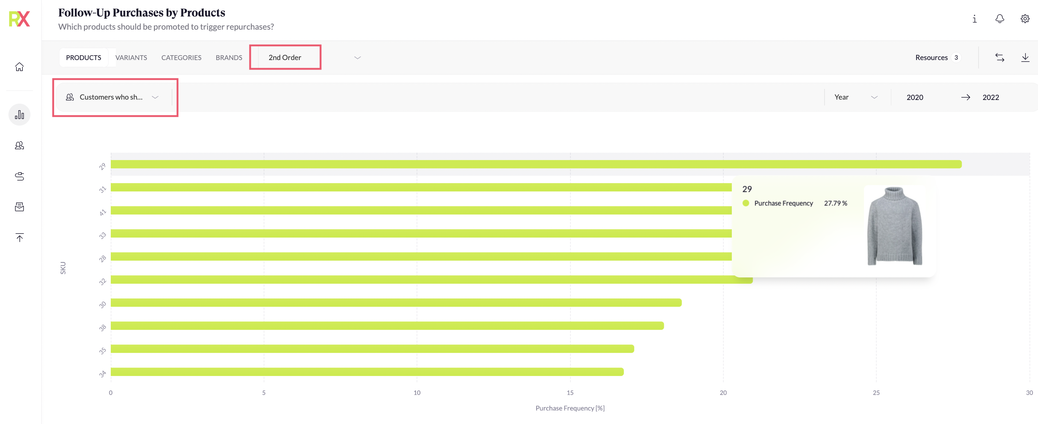Image resolution: width=1038 pixels, height=424 pixels.
Task: Open the home icon in sidebar
Action: pos(19,67)
